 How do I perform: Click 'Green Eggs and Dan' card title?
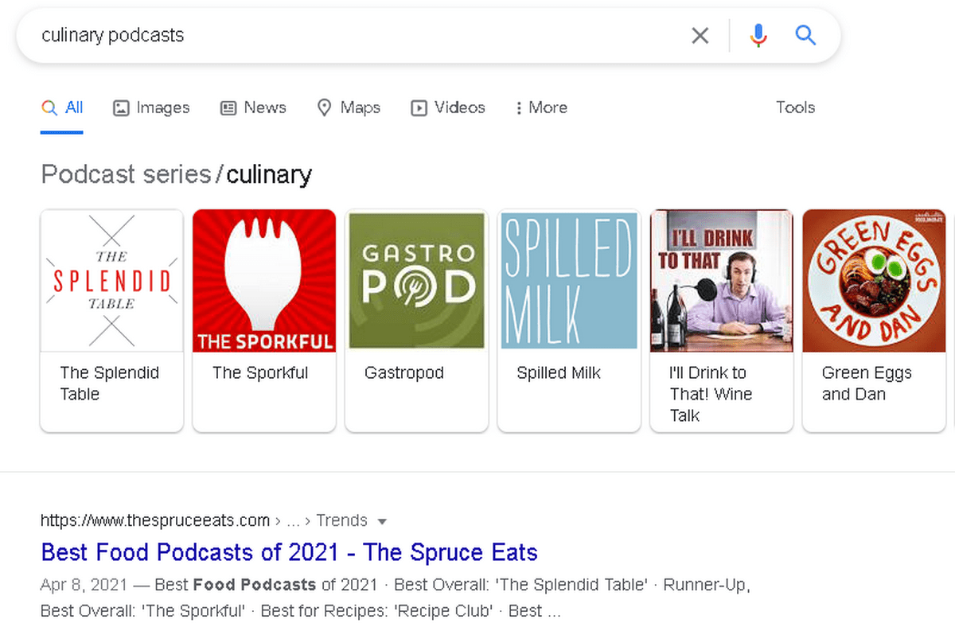[x=867, y=384]
